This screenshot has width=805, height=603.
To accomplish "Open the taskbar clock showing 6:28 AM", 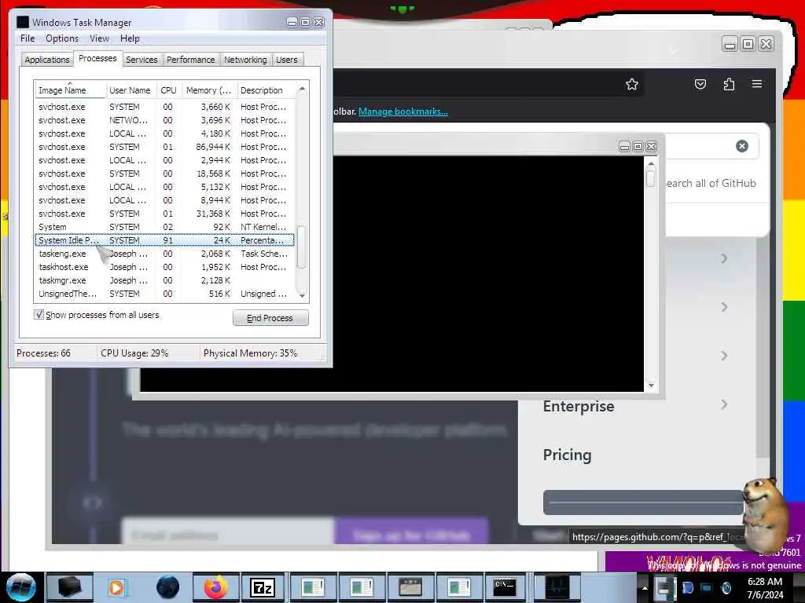I will [x=765, y=587].
